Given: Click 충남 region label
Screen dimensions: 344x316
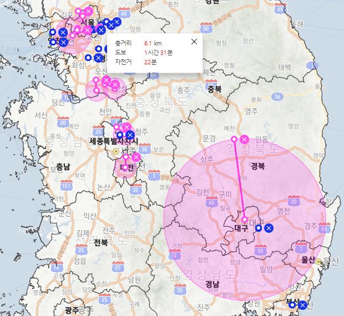Looking at the screenshot, I should pos(63,167).
